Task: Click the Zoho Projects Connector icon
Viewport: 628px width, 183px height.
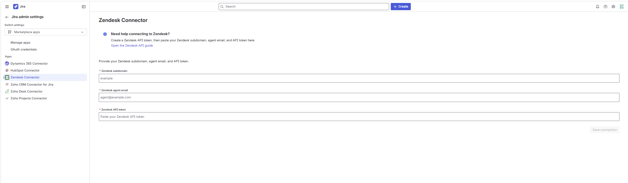Action: (x=7, y=98)
